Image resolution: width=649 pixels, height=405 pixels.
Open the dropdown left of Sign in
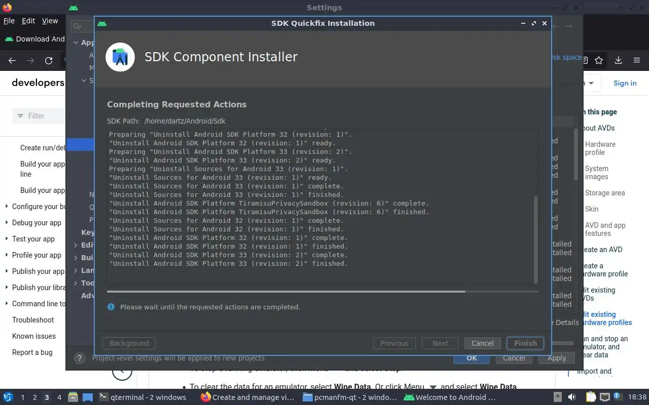coord(592,84)
